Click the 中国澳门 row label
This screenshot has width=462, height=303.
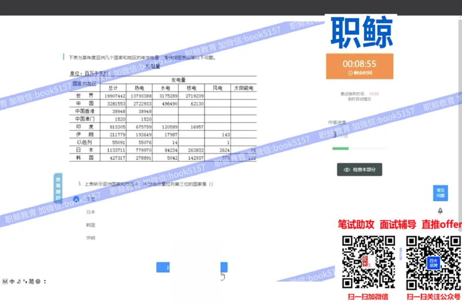tap(85, 119)
